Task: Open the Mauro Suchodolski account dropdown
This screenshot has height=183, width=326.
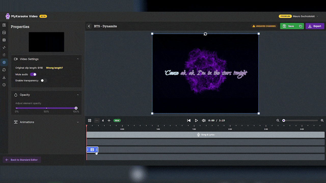Action: pos(306,16)
